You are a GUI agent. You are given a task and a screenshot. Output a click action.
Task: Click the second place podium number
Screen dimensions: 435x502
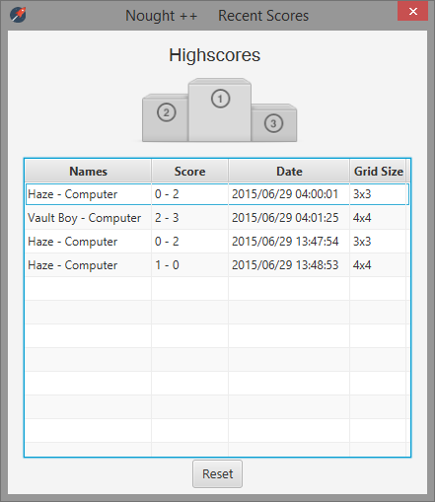[x=167, y=112]
